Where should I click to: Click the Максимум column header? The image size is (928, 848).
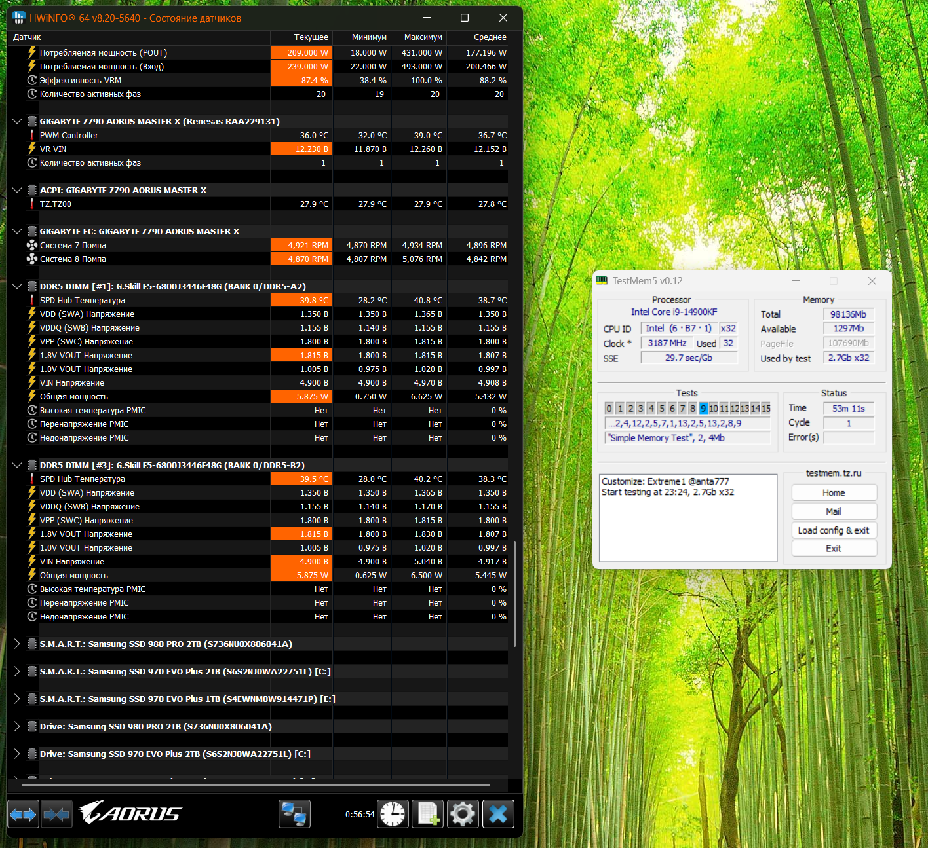(x=418, y=37)
